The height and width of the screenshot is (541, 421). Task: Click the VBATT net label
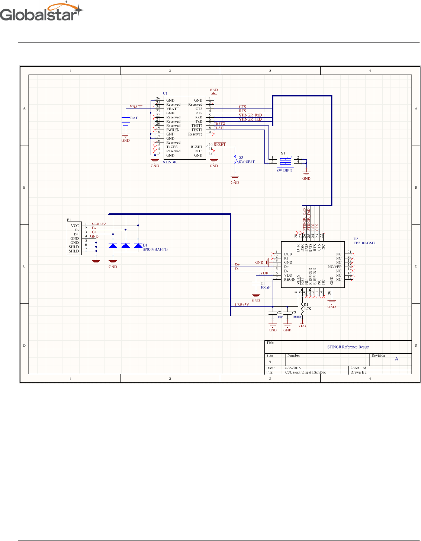[x=136, y=107]
